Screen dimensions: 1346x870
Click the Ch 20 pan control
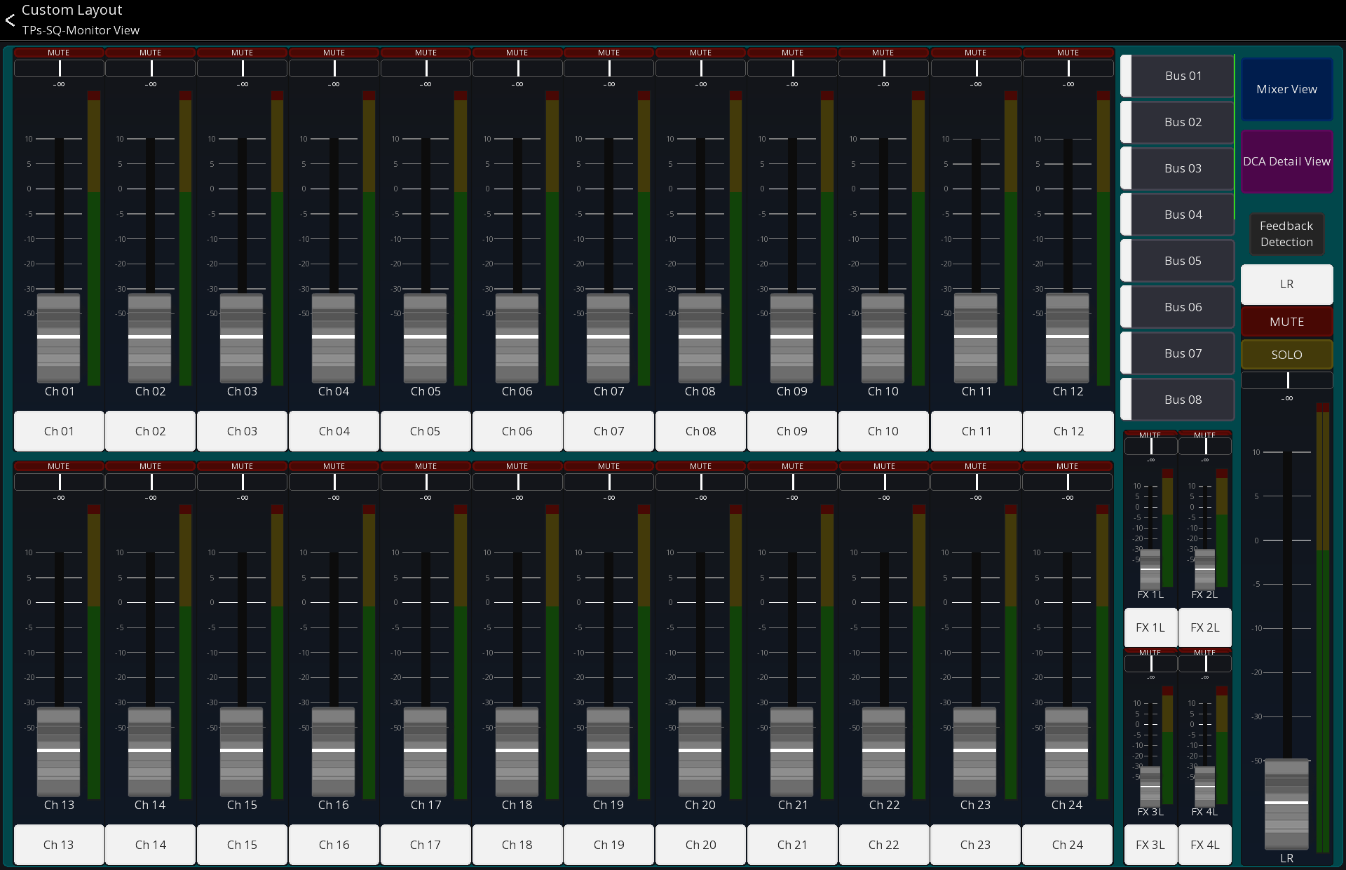tap(700, 482)
